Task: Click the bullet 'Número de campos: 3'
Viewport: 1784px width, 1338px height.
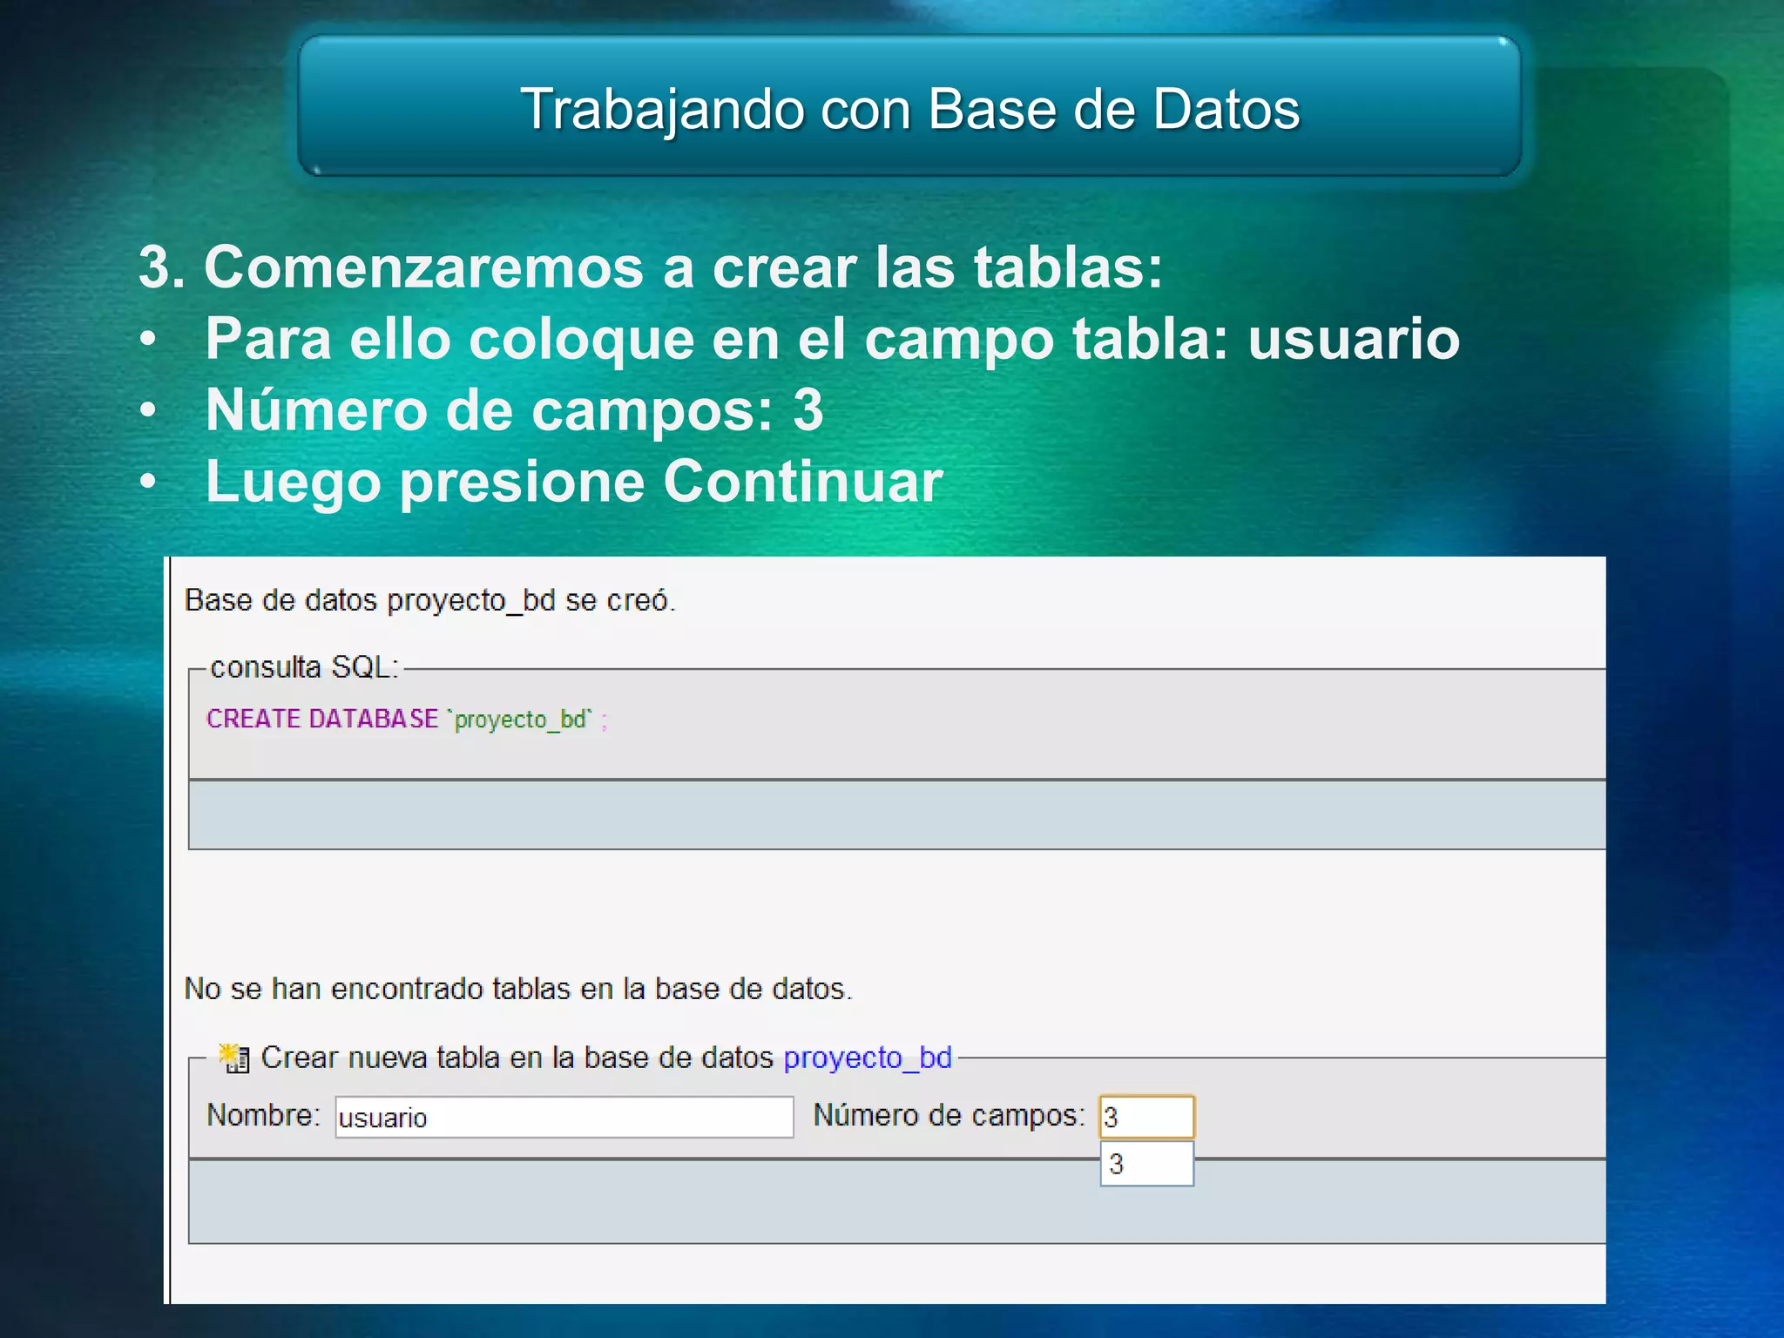Action: click(514, 409)
